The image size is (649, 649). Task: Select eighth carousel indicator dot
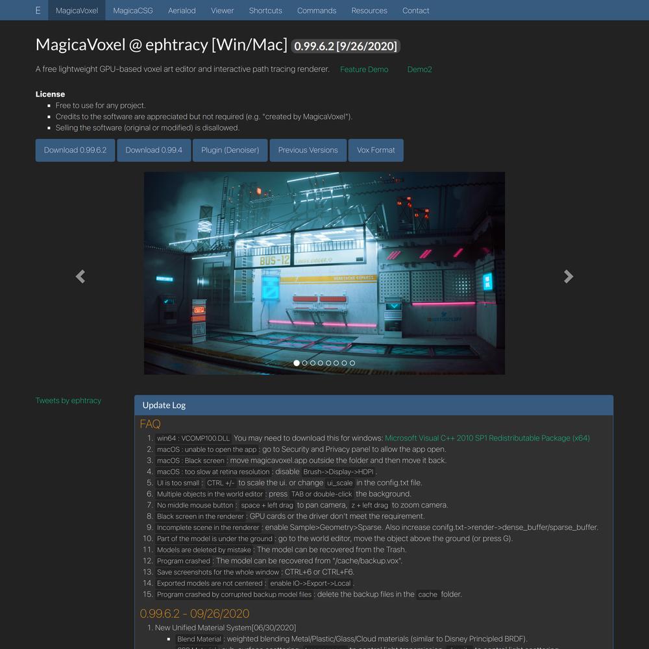352,363
